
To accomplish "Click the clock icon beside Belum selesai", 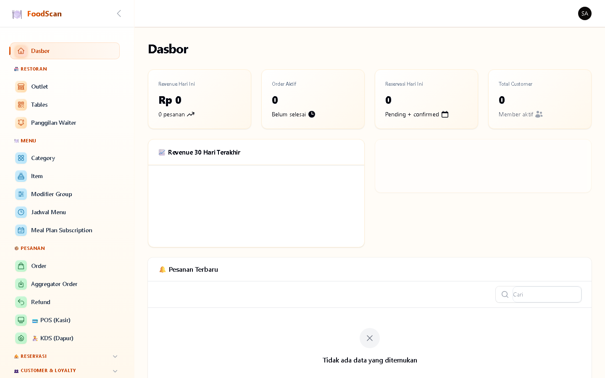I will tap(312, 114).
